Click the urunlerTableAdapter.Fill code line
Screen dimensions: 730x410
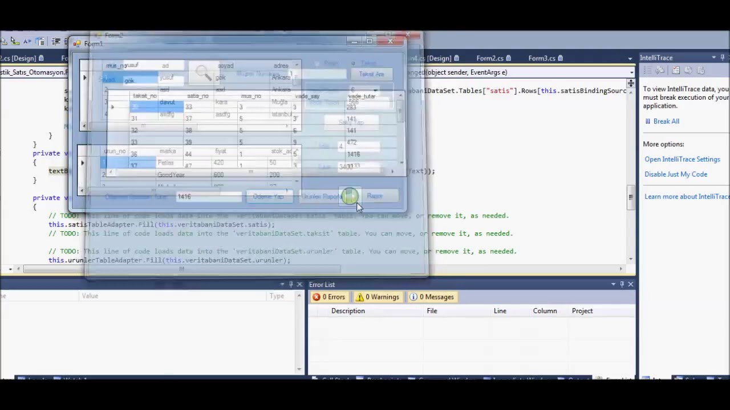[169, 260]
